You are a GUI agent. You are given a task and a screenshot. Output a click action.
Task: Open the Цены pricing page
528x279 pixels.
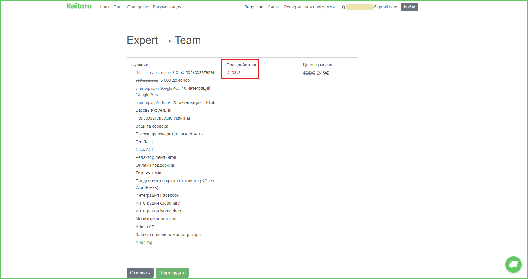[104, 7]
